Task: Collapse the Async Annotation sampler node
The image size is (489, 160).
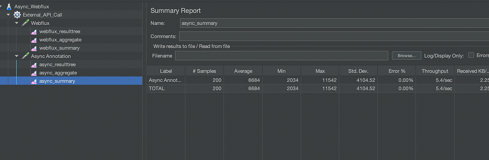Action: pos(17,56)
